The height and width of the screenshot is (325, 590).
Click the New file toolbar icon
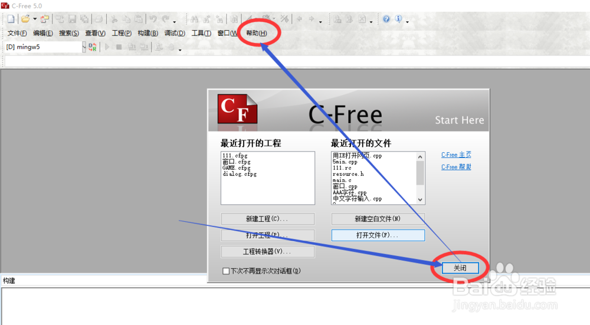point(11,19)
